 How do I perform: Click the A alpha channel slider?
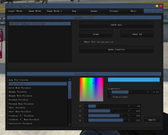point(108,120)
